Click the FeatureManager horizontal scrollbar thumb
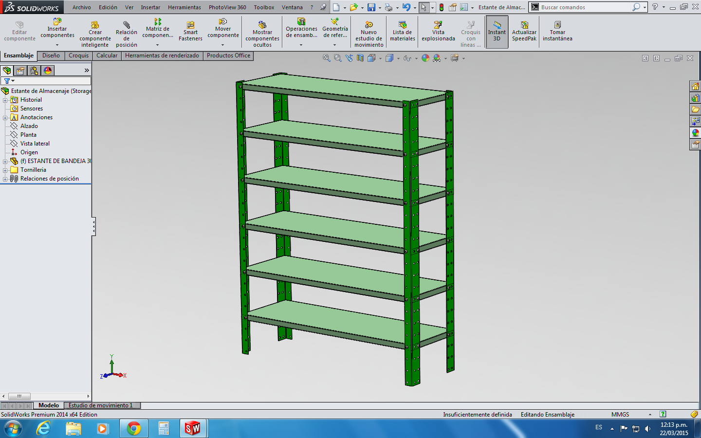This screenshot has width=701, height=438. click(19, 396)
